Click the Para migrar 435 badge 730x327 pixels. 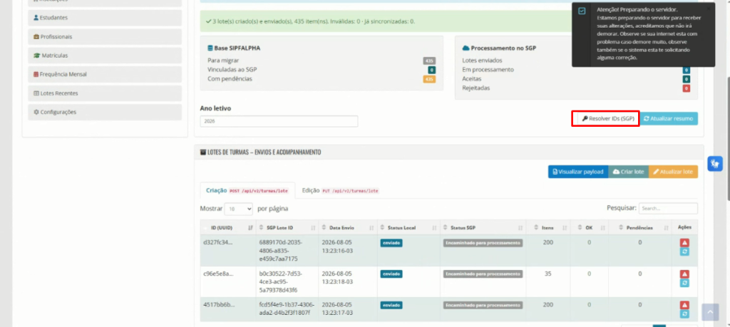429,61
